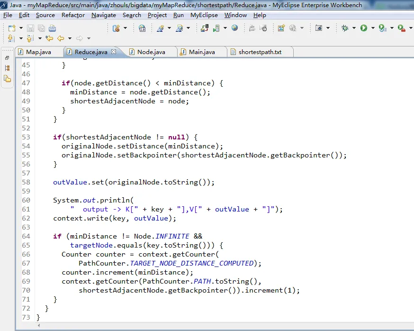Expand the camera capture dropdown arrow

tap(328, 28)
